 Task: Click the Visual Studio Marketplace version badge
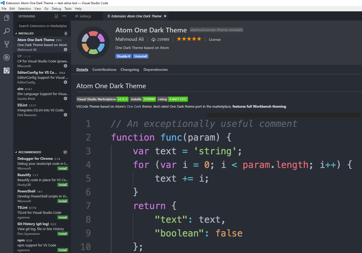[102, 99]
